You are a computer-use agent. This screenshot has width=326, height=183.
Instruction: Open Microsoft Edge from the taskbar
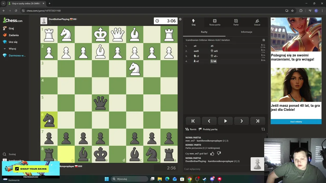click(167, 179)
